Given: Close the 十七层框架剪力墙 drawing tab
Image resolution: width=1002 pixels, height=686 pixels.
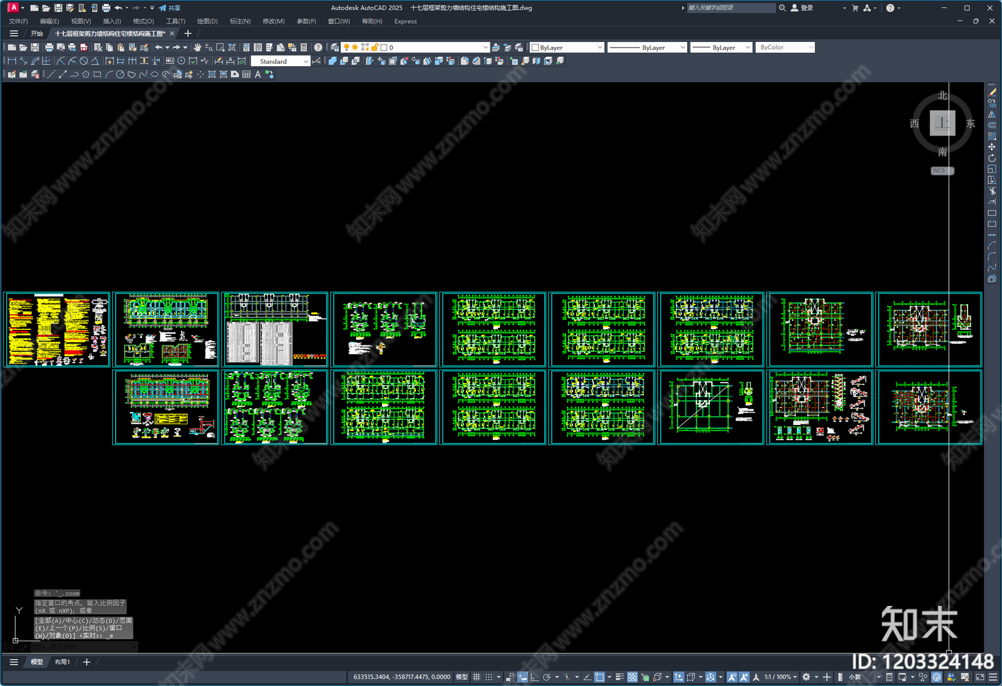Looking at the screenshot, I should pos(172,33).
